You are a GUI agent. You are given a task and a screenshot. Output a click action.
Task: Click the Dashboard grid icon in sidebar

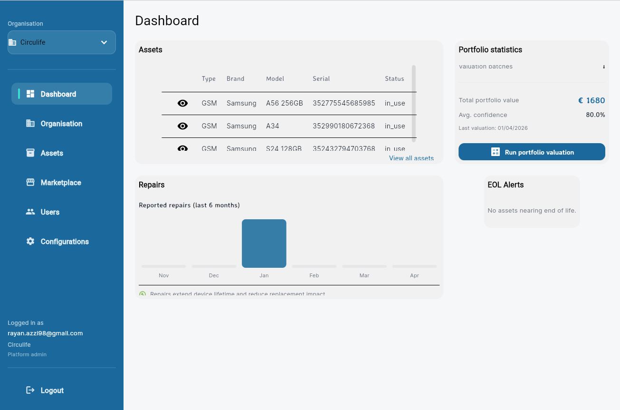click(x=30, y=94)
